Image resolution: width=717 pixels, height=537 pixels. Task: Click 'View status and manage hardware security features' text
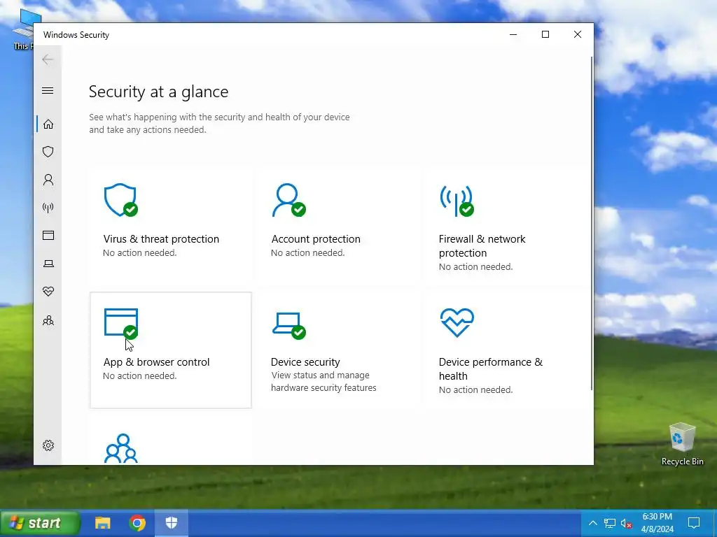tap(323, 381)
